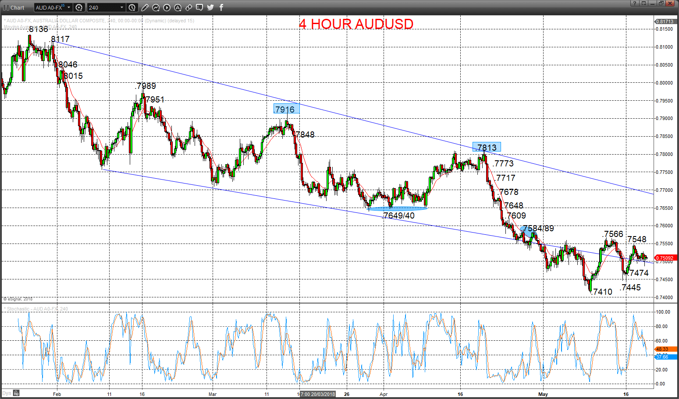
Task: Click the 17:00 20/03/2018 time cursor label
Action: (x=317, y=394)
